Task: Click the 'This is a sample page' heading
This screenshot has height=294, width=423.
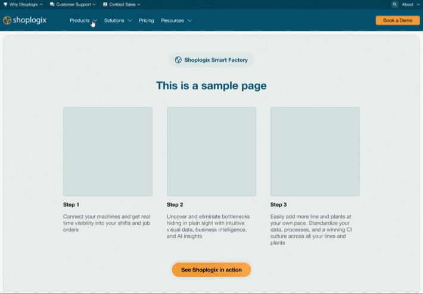Action: click(x=211, y=86)
